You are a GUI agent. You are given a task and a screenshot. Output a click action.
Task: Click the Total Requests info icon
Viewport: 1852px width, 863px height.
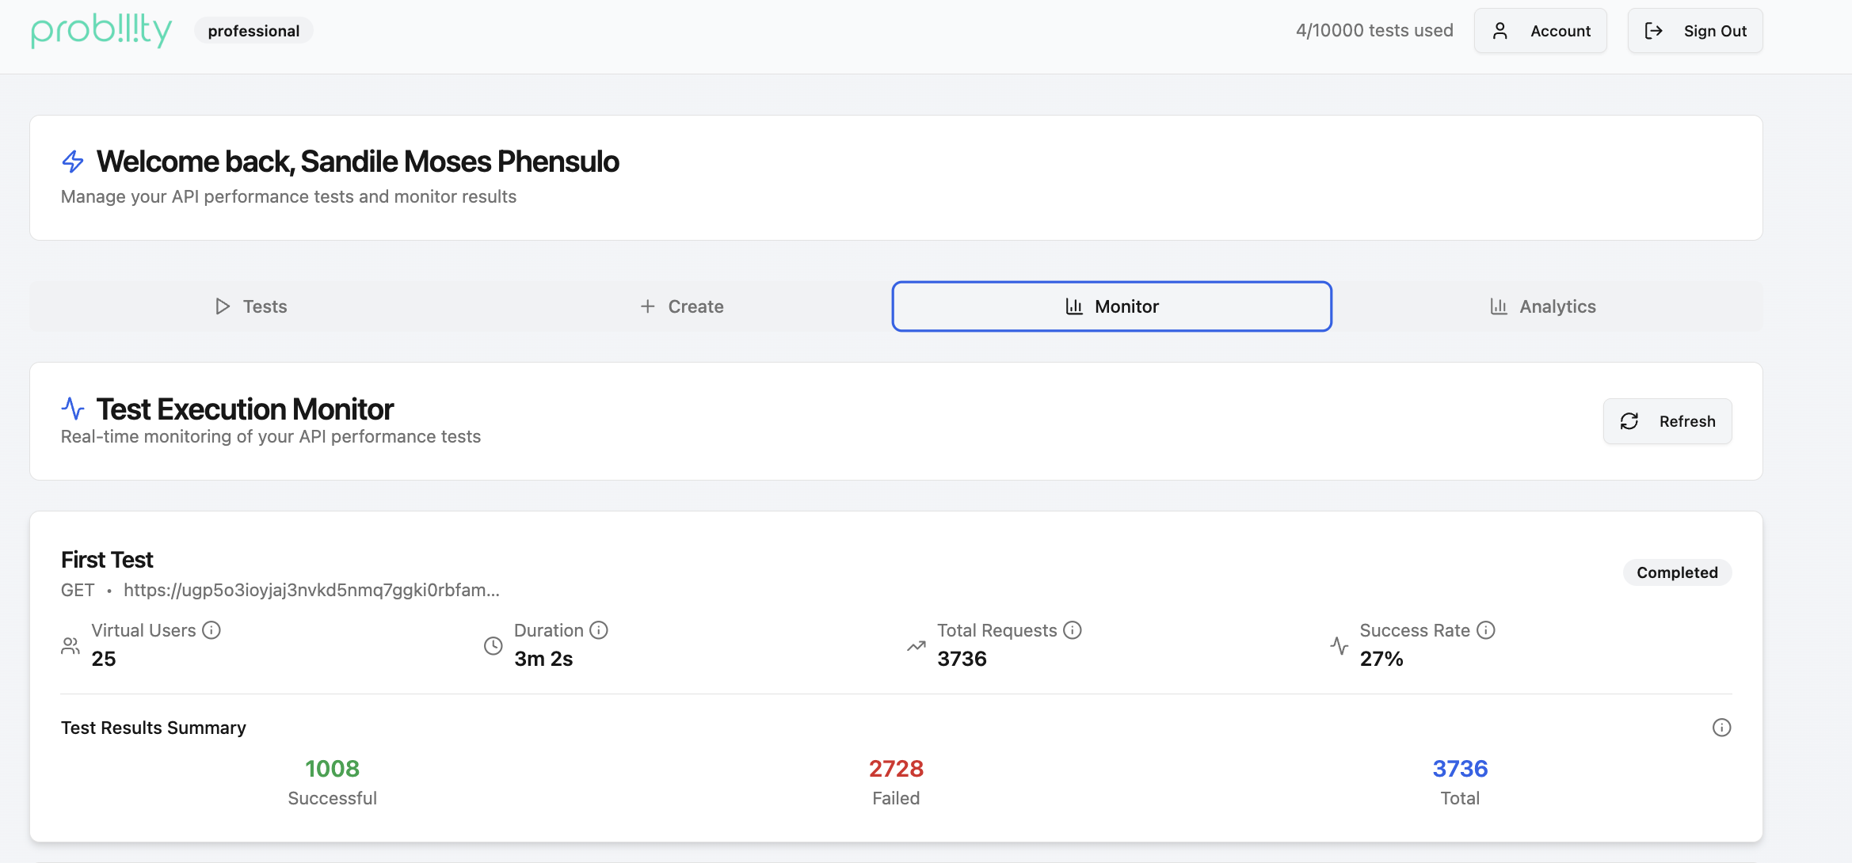point(1073,630)
